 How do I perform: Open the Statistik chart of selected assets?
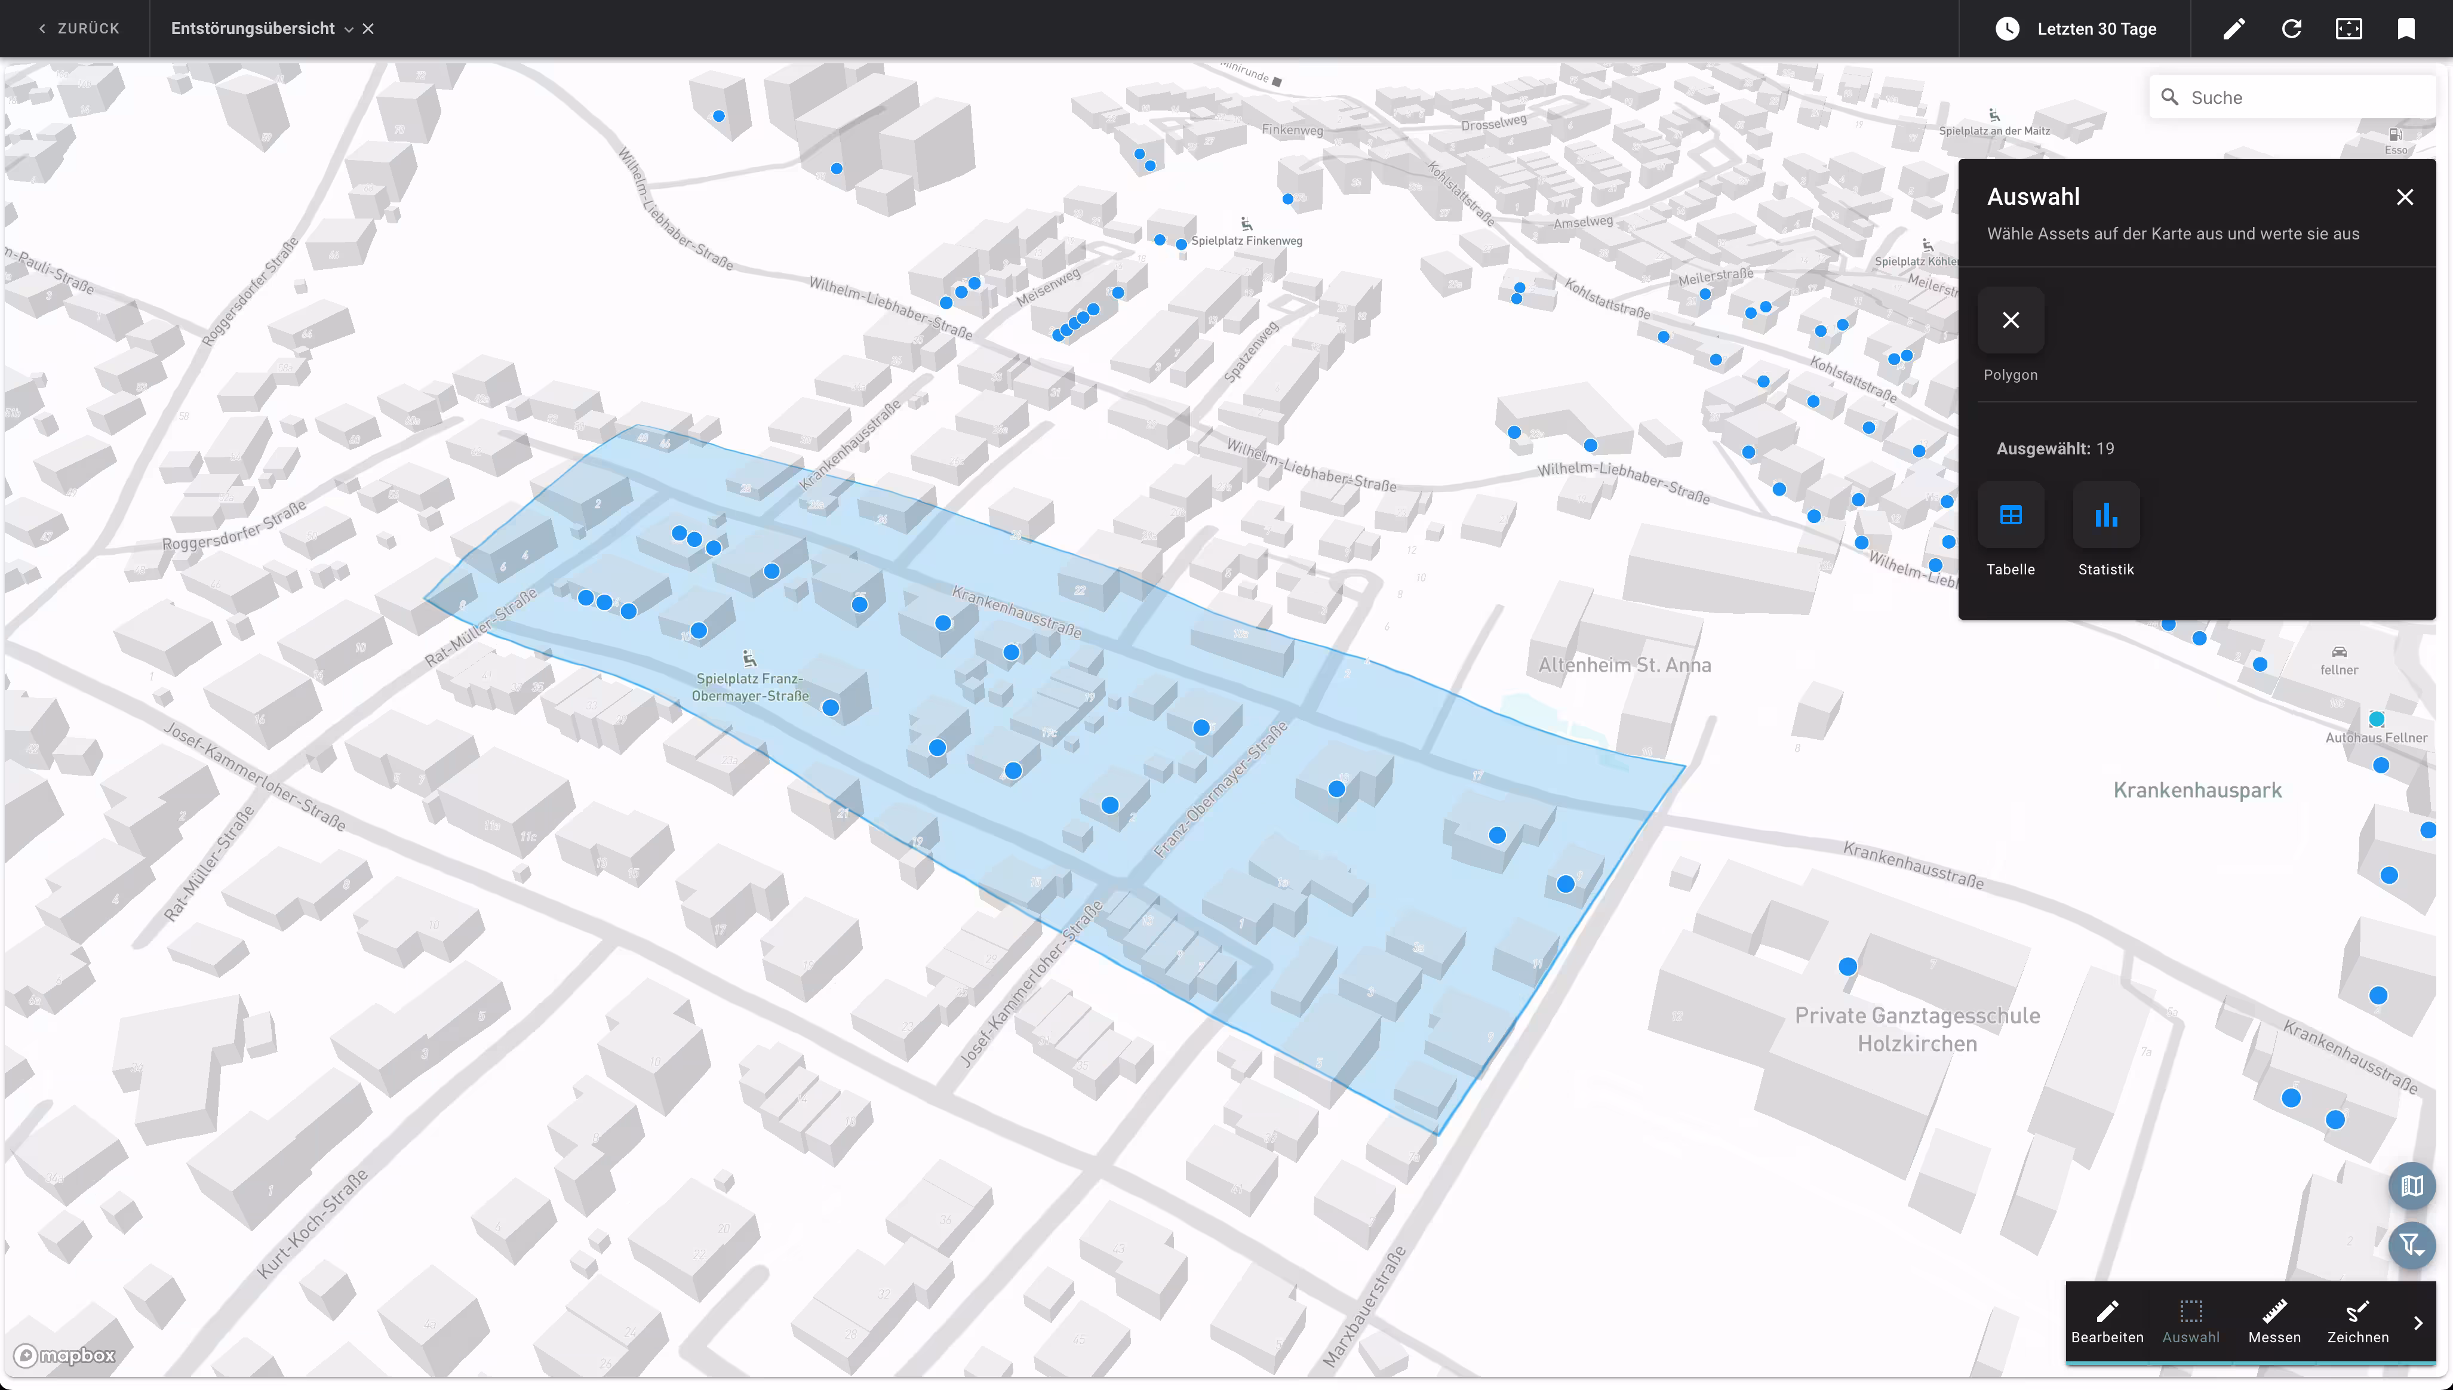(x=2105, y=515)
